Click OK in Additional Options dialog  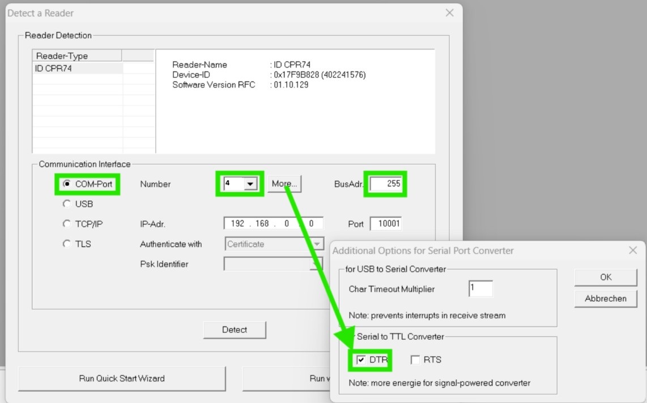tap(606, 278)
